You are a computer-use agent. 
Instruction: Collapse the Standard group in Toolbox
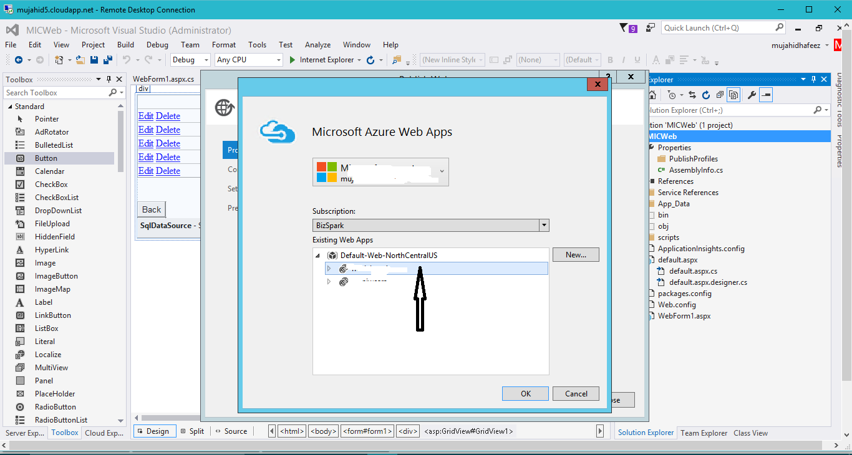click(x=10, y=107)
